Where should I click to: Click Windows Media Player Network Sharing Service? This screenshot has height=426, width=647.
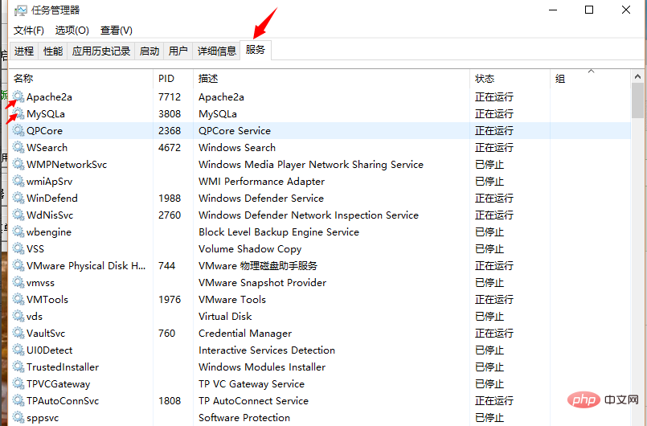pyautogui.click(x=311, y=165)
